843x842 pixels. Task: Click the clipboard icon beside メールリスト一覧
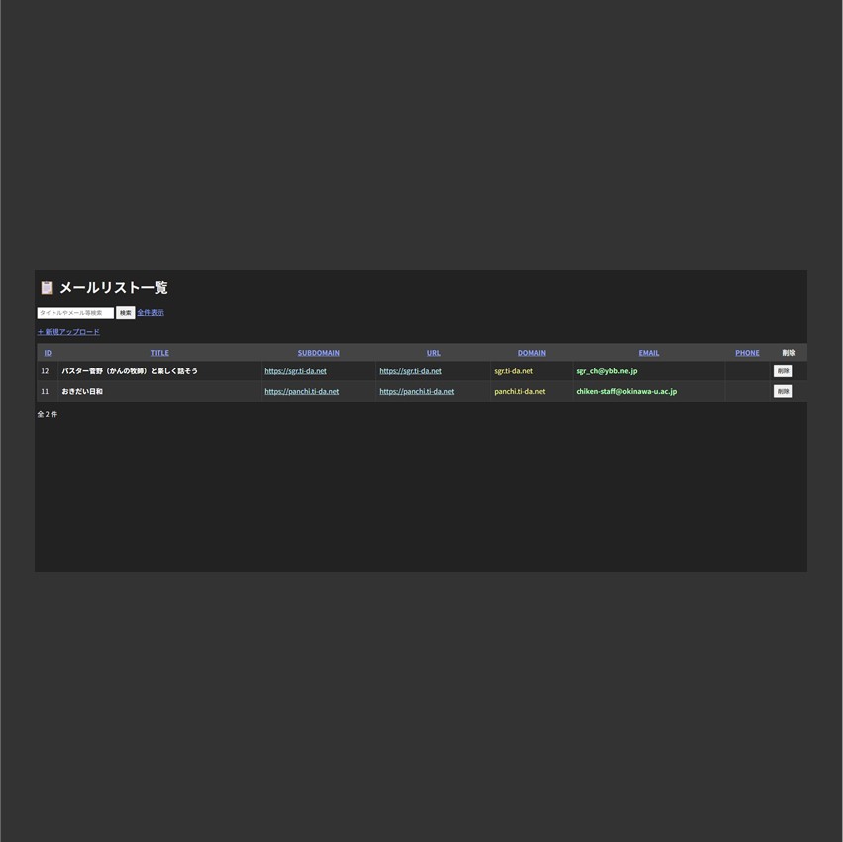[46, 288]
